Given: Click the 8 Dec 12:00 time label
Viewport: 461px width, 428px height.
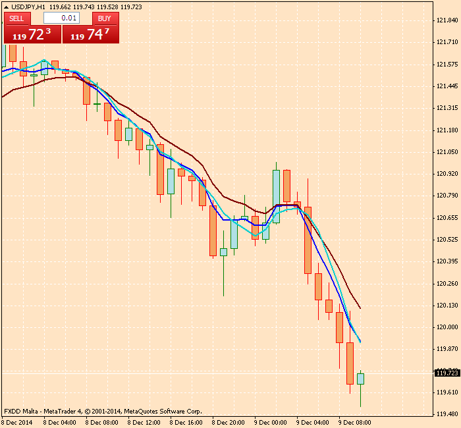Looking at the screenshot, I should coord(144,422).
